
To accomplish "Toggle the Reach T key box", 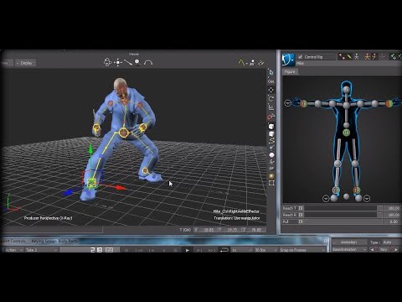I will [x=301, y=208].
